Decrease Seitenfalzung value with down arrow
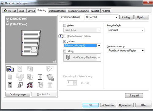 [75, 84]
